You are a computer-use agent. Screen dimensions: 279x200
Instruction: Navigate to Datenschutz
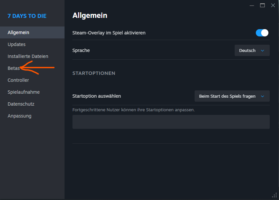coord(21,104)
